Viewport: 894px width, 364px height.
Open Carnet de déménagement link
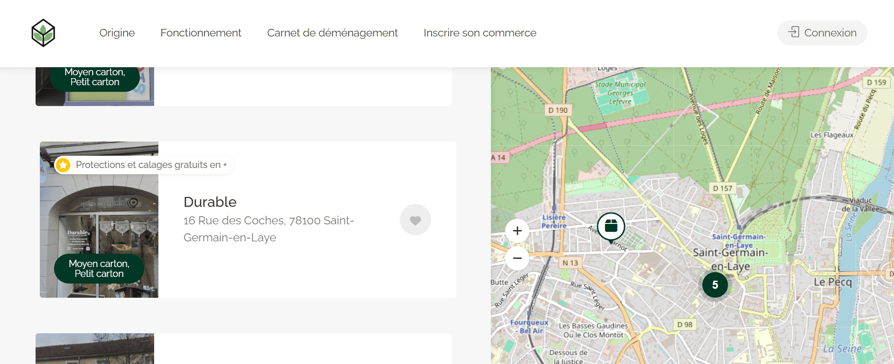pos(332,33)
